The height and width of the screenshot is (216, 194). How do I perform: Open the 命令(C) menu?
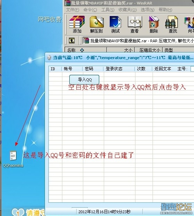[x=90, y=10]
